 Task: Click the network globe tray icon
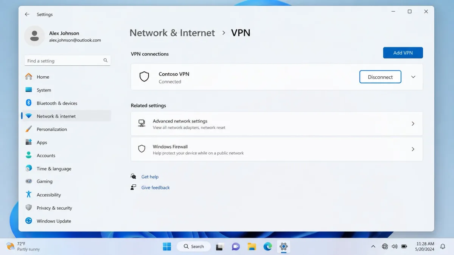click(385, 246)
